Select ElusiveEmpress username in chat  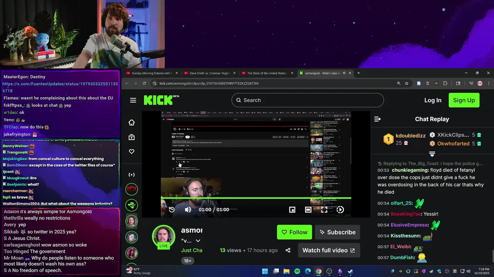[x=409, y=225]
